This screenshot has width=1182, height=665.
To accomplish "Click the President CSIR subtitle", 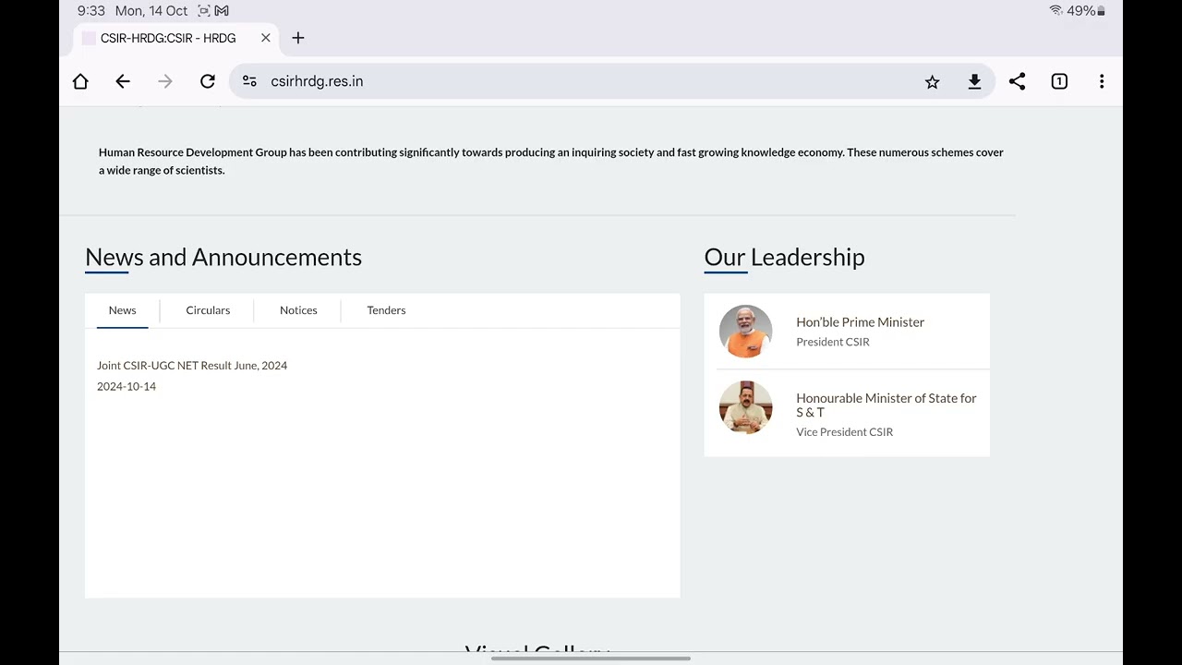I will pos(833,342).
